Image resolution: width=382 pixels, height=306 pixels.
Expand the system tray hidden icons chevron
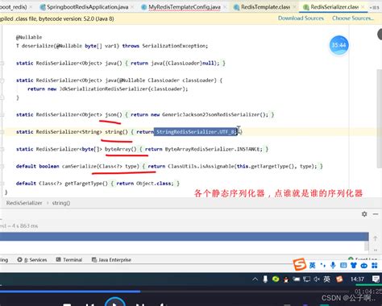click(x=255, y=279)
